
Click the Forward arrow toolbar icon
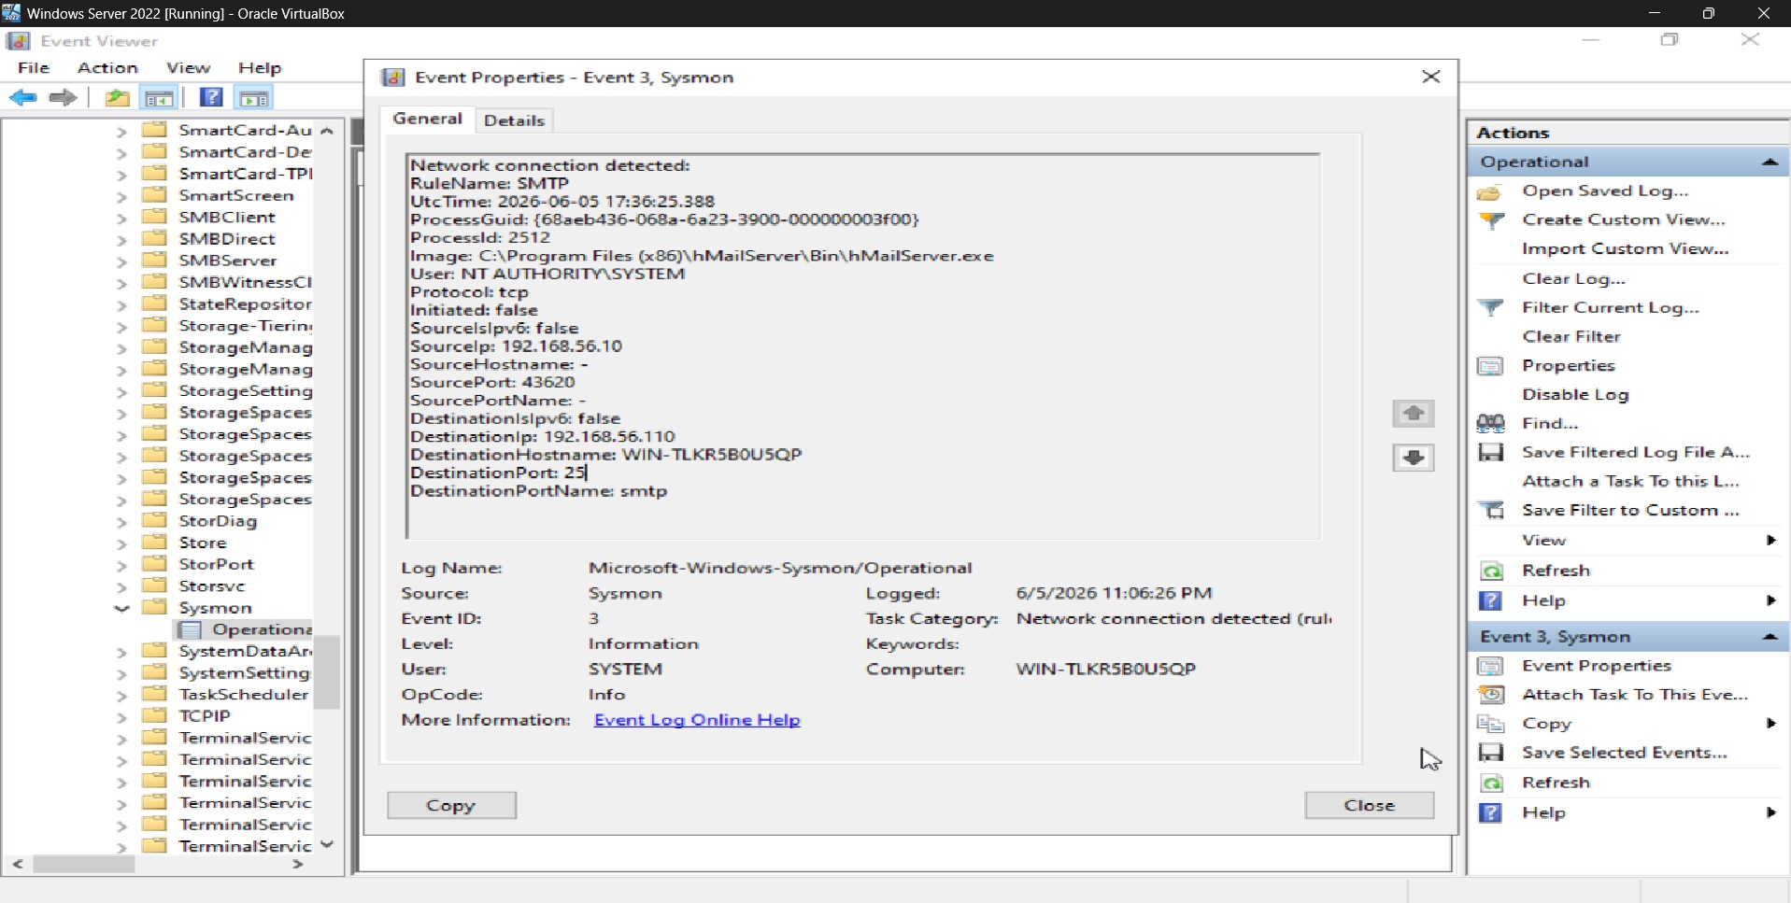tap(63, 98)
